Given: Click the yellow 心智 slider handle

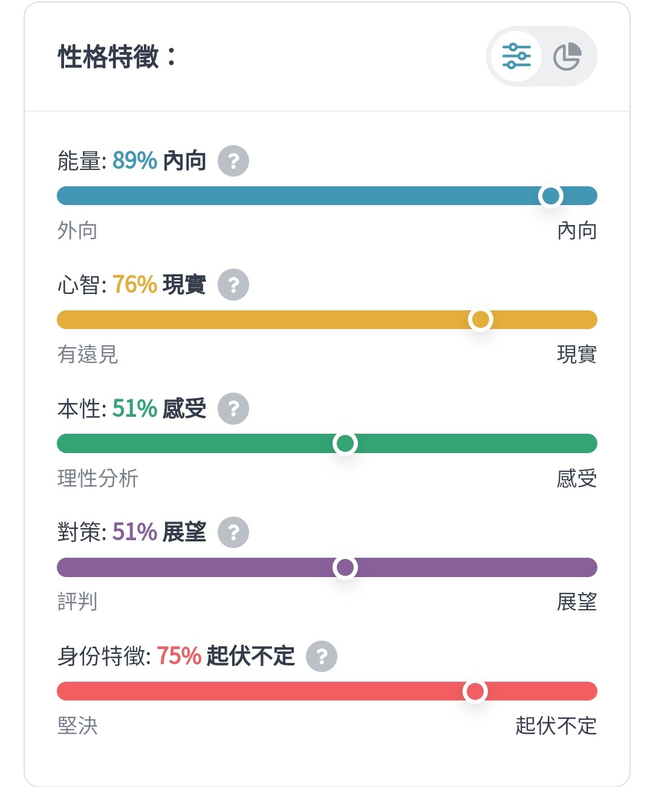Looking at the screenshot, I should (481, 319).
